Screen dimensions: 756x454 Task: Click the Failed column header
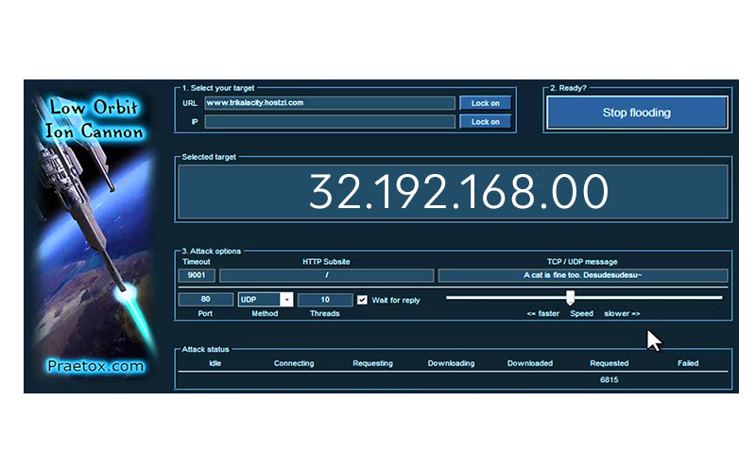(x=688, y=363)
